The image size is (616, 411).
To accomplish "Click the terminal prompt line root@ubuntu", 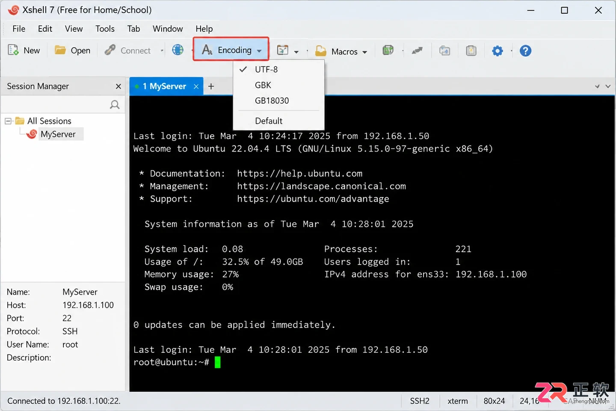I will tap(171, 363).
